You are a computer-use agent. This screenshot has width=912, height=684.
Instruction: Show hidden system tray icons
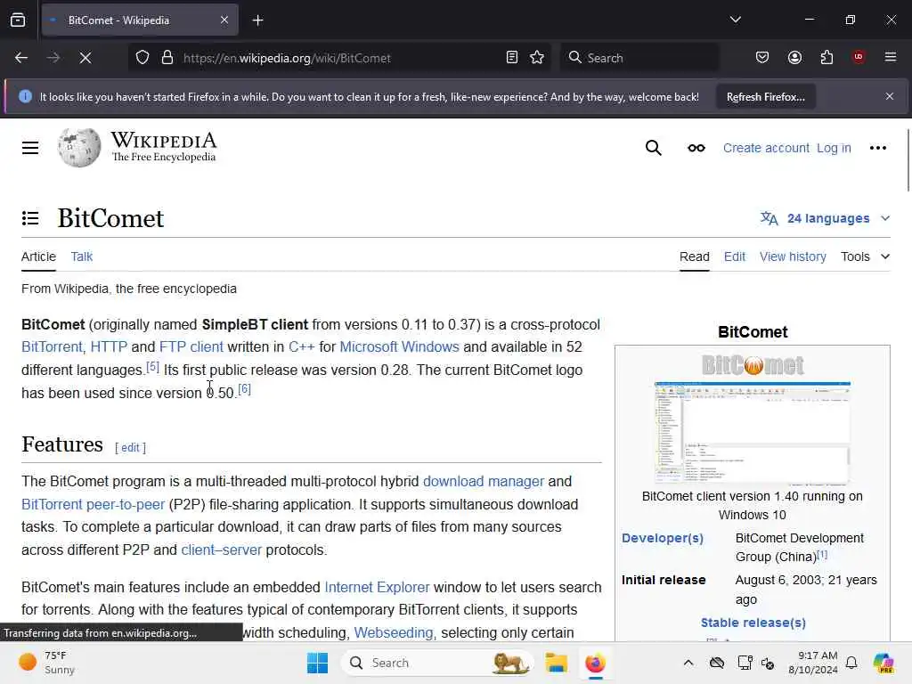[x=688, y=663]
